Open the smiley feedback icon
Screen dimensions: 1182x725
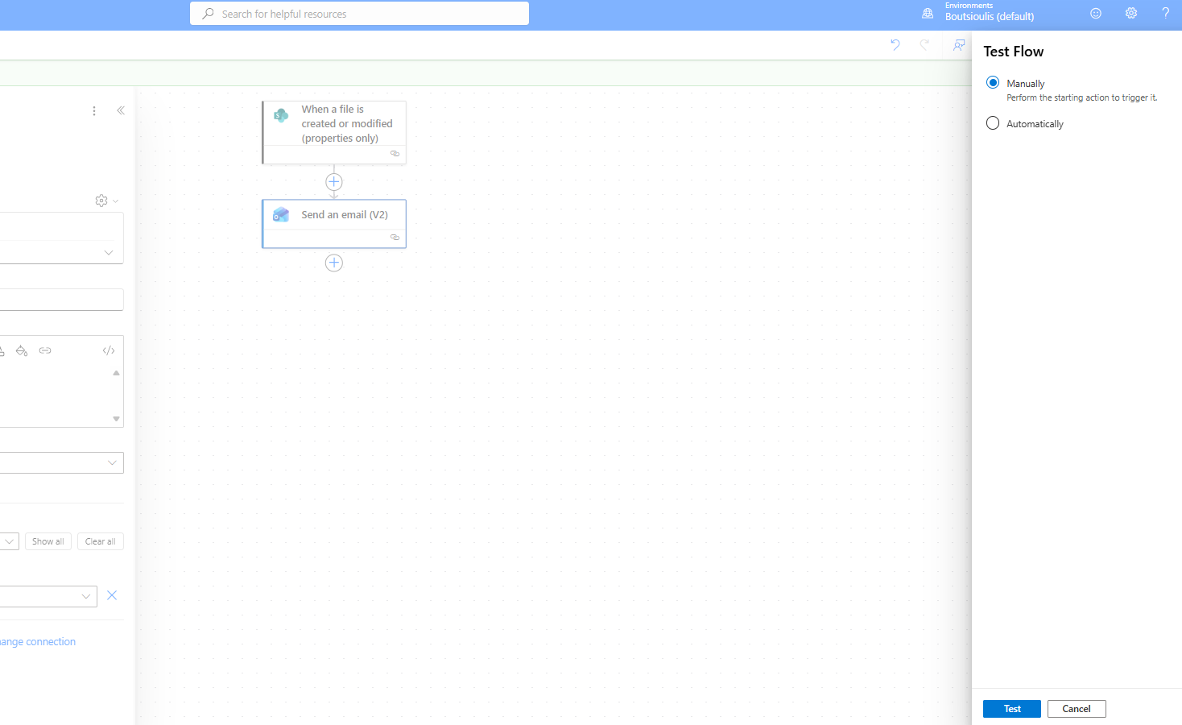click(x=1095, y=14)
